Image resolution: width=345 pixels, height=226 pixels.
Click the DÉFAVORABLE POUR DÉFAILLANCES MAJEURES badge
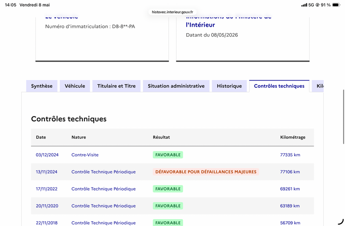coord(206,172)
